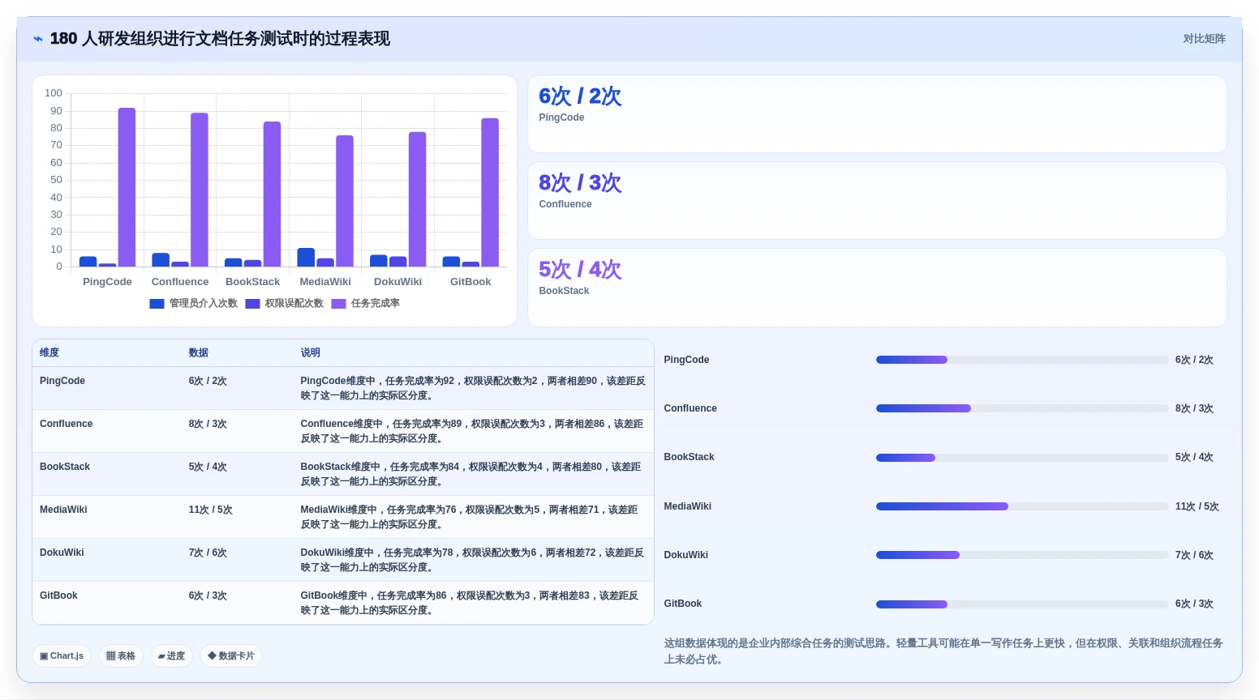
Task: Click the MediaWiki progress bar
Action: tap(1022, 506)
